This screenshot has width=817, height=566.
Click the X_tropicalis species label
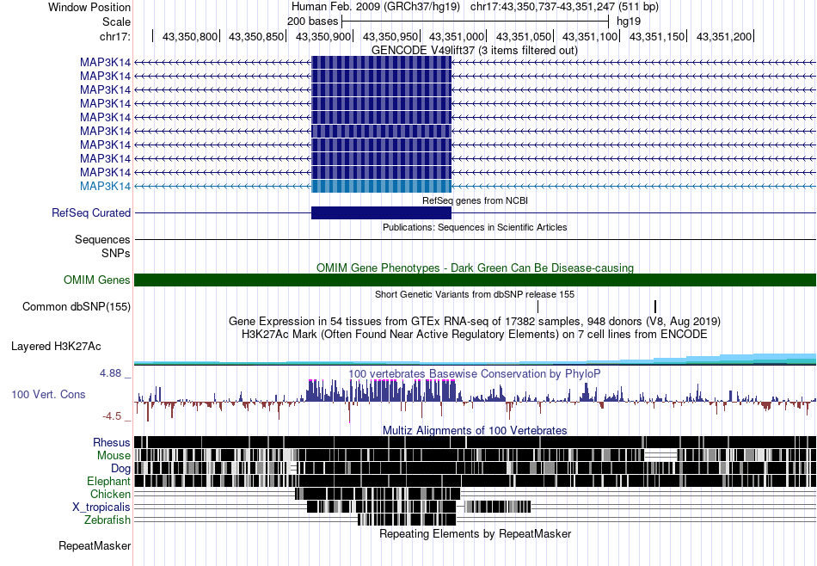[101, 508]
